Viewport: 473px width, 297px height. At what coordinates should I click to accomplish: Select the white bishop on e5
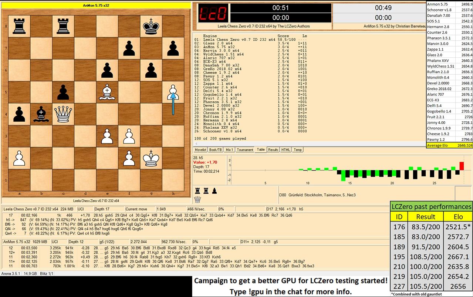107,92
